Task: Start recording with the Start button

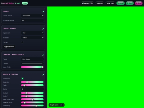Action: [x=130, y=3]
